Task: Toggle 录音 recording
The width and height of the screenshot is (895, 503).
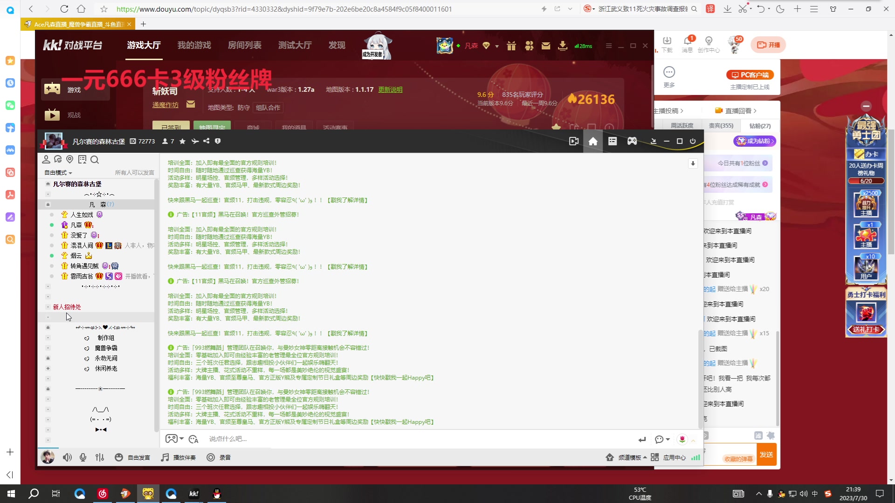Action: (219, 457)
